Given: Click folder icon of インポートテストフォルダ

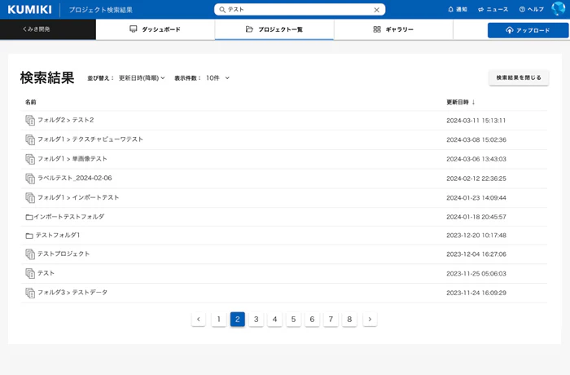Looking at the screenshot, I should click(x=29, y=217).
